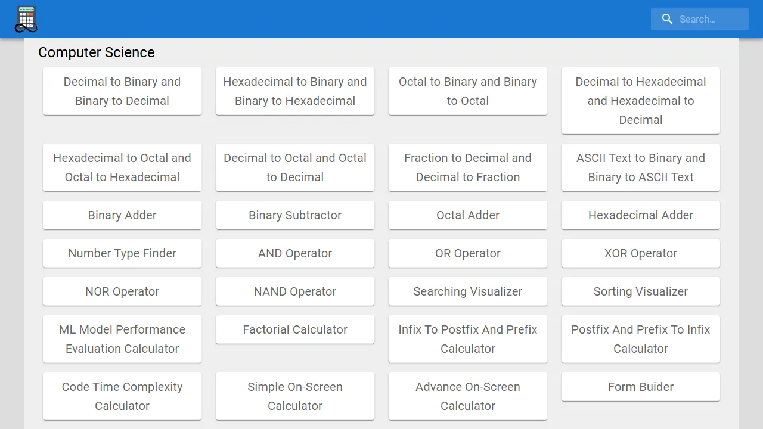Select Number Type Finder

(122, 253)
